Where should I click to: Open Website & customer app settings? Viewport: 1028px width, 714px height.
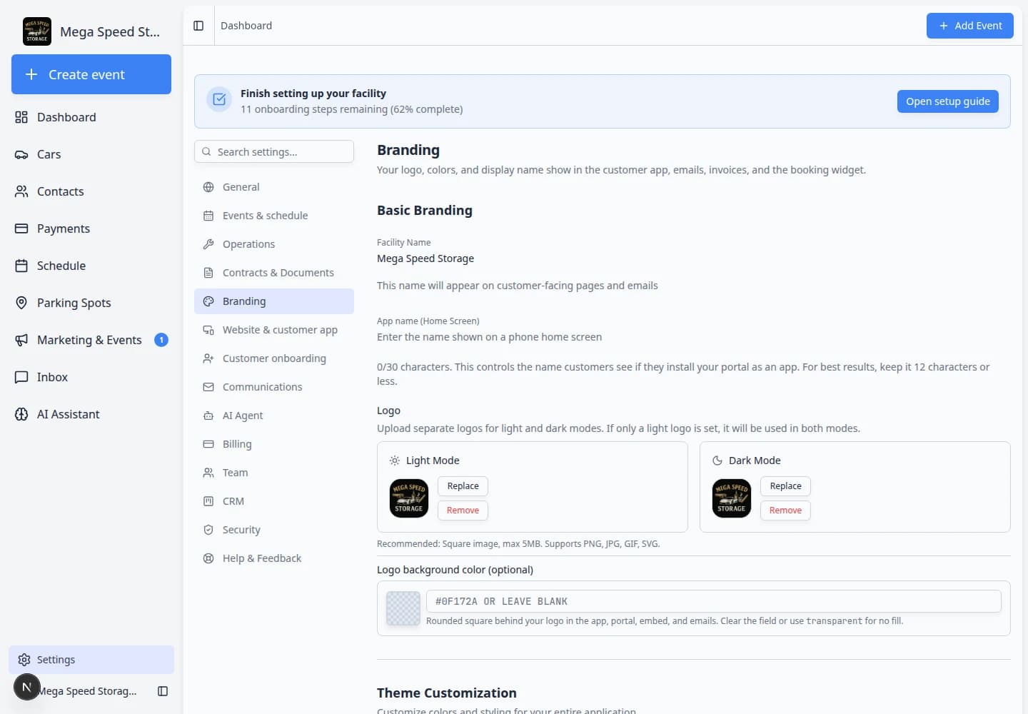(274, 330)
